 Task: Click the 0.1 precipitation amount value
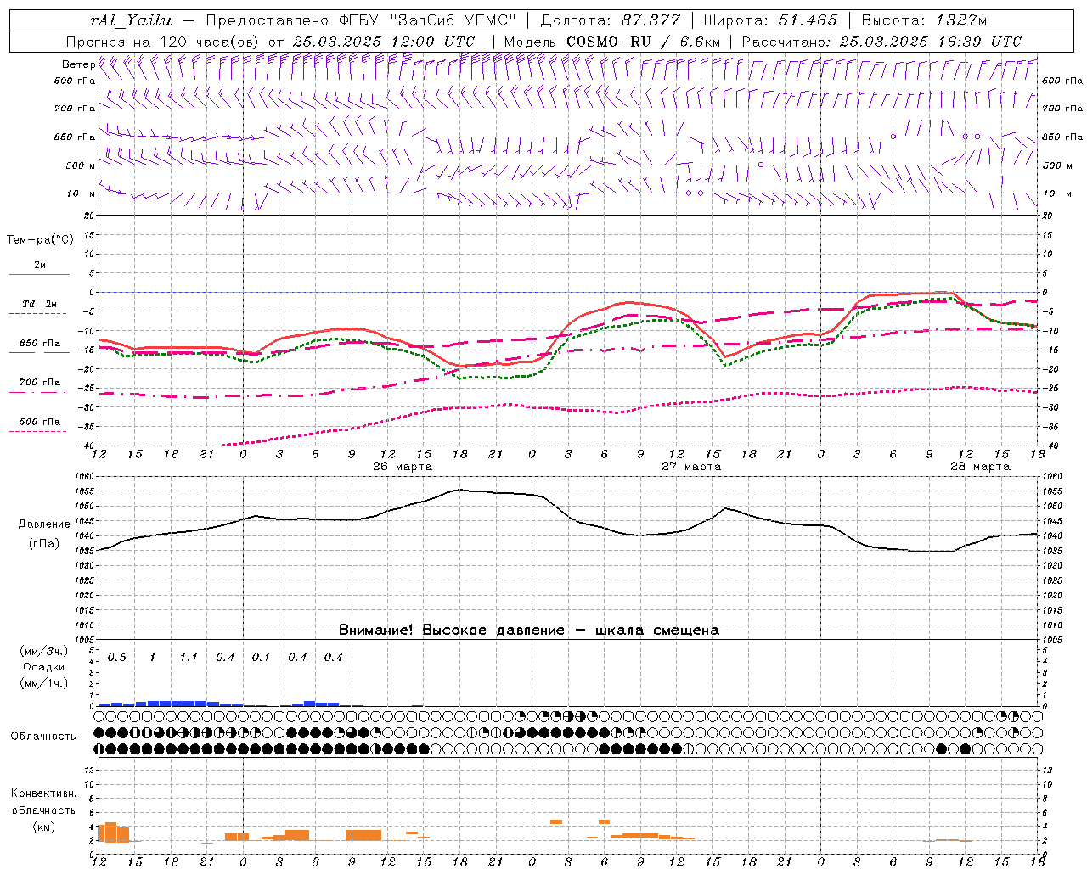[x=261, y=657]
